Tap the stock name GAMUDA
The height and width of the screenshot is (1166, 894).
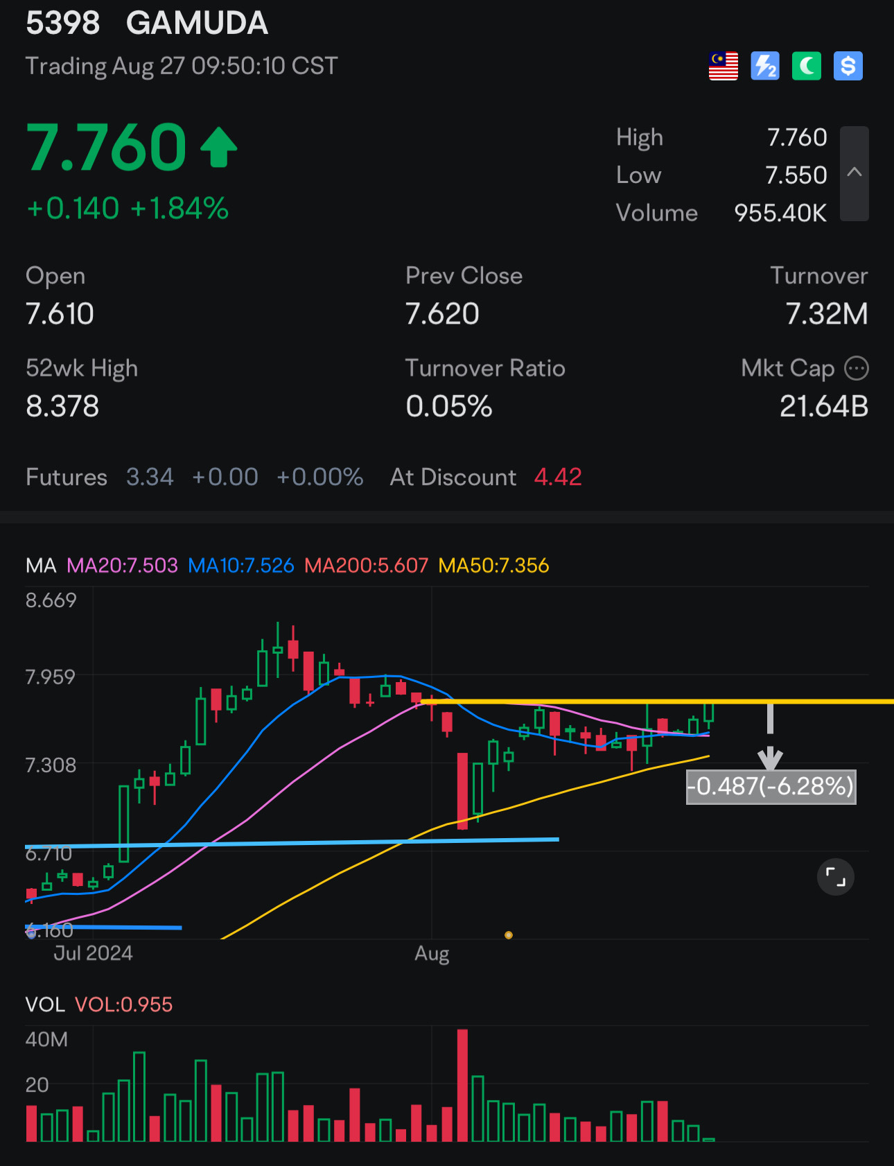point(197,23)
